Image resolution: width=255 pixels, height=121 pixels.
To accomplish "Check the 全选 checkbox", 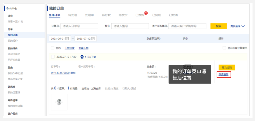I will 53,48.
